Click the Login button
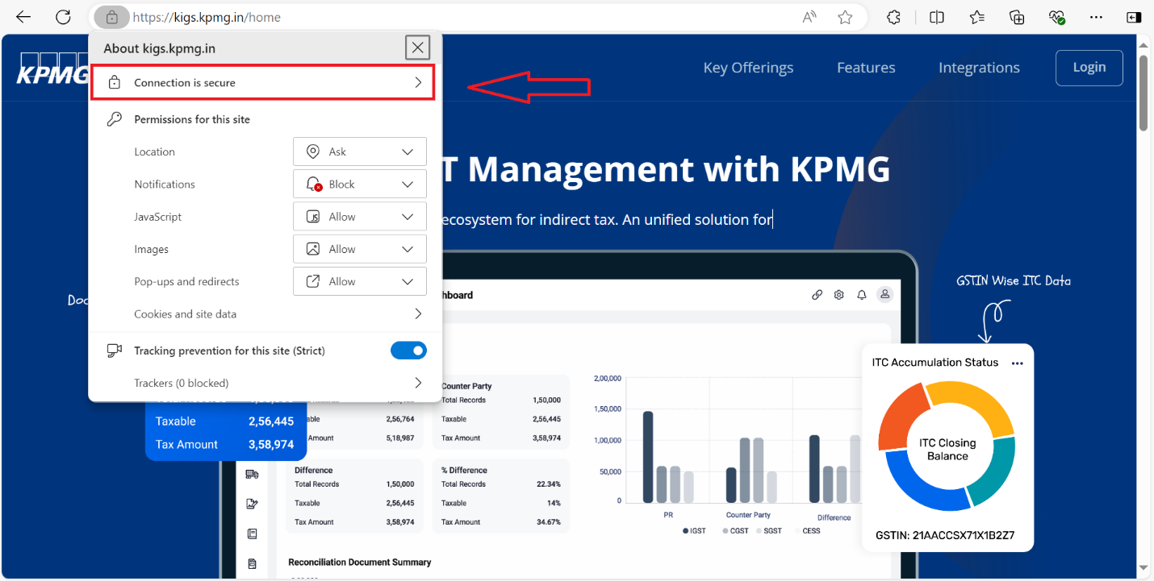Screen dimensions: 1154x581 1089,68
